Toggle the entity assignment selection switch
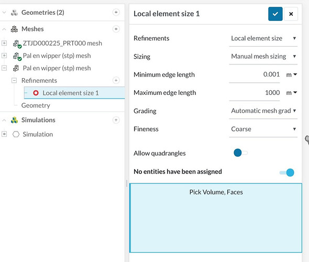The width and height of the screenshot is (309, 262). pos(286,172)
